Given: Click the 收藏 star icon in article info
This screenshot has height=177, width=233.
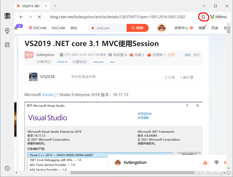Looking at the screenshot, I should (131, 55).
